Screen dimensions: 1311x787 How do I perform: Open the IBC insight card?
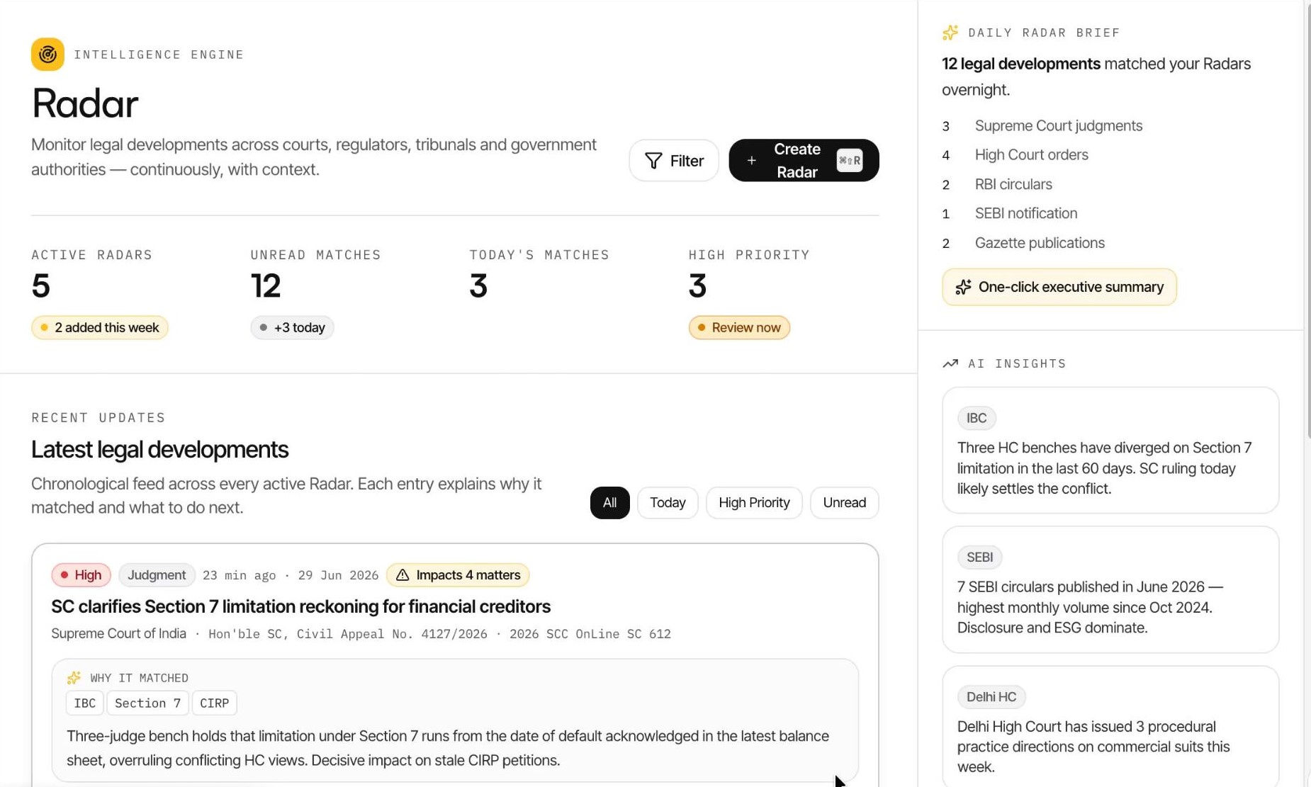1110,451
